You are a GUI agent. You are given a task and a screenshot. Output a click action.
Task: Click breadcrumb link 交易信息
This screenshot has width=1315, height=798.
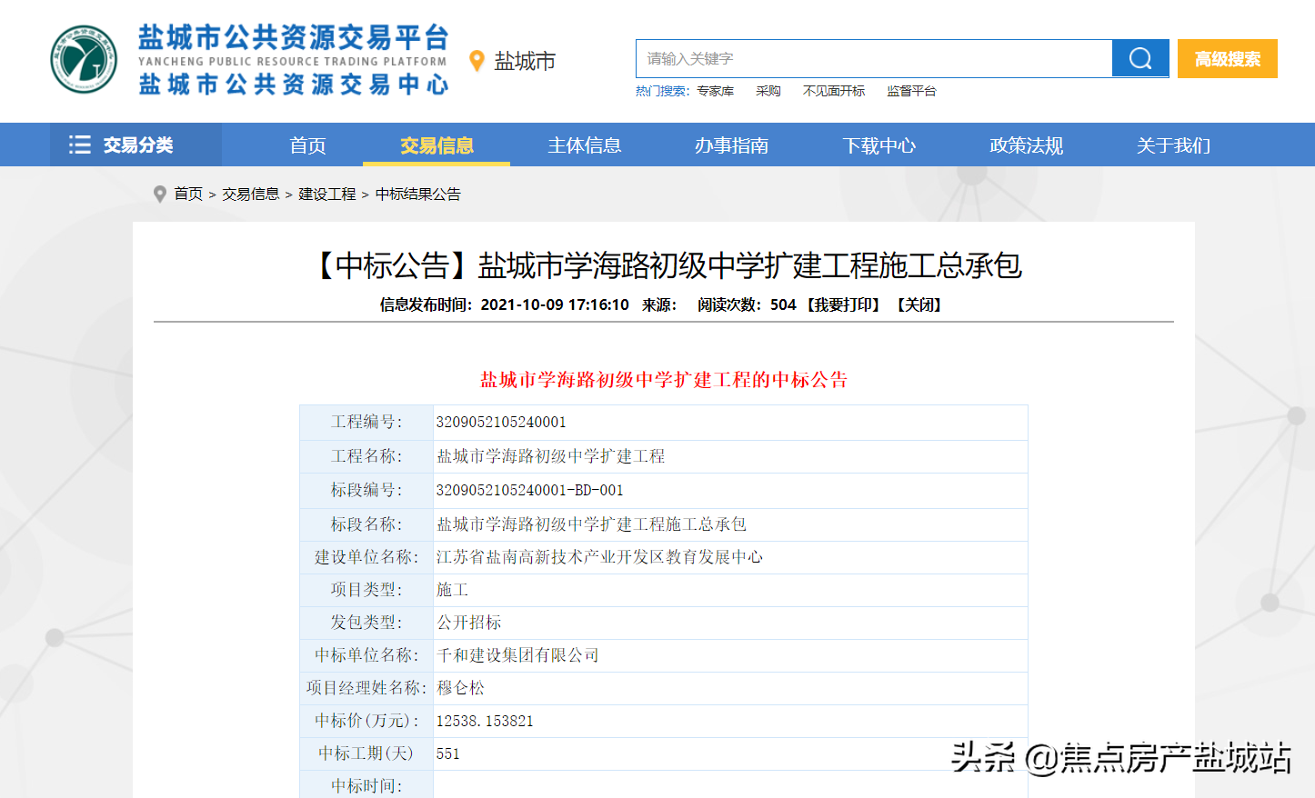(250, 194)
